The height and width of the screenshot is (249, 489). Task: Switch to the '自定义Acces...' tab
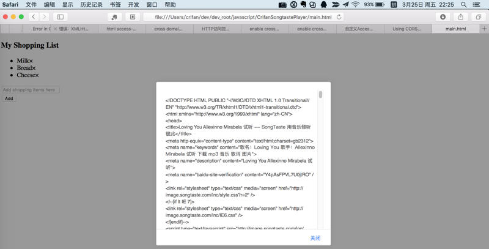pyautogui.click(x=359, y=29)
